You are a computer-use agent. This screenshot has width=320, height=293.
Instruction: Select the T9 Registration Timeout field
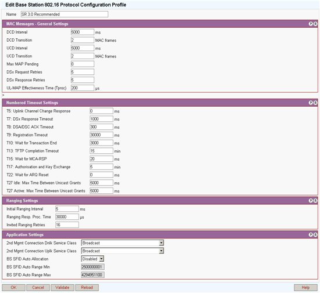[x=101, y=135]
